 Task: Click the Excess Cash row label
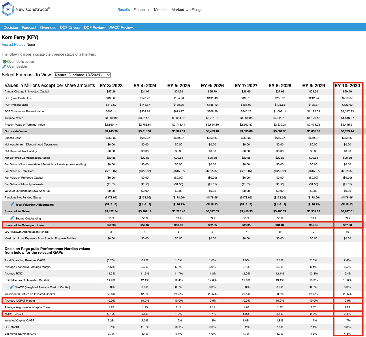tap(13, 138)
